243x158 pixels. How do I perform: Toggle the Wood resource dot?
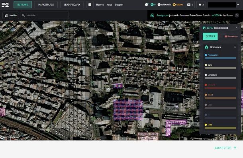click(x=206, y=95)
